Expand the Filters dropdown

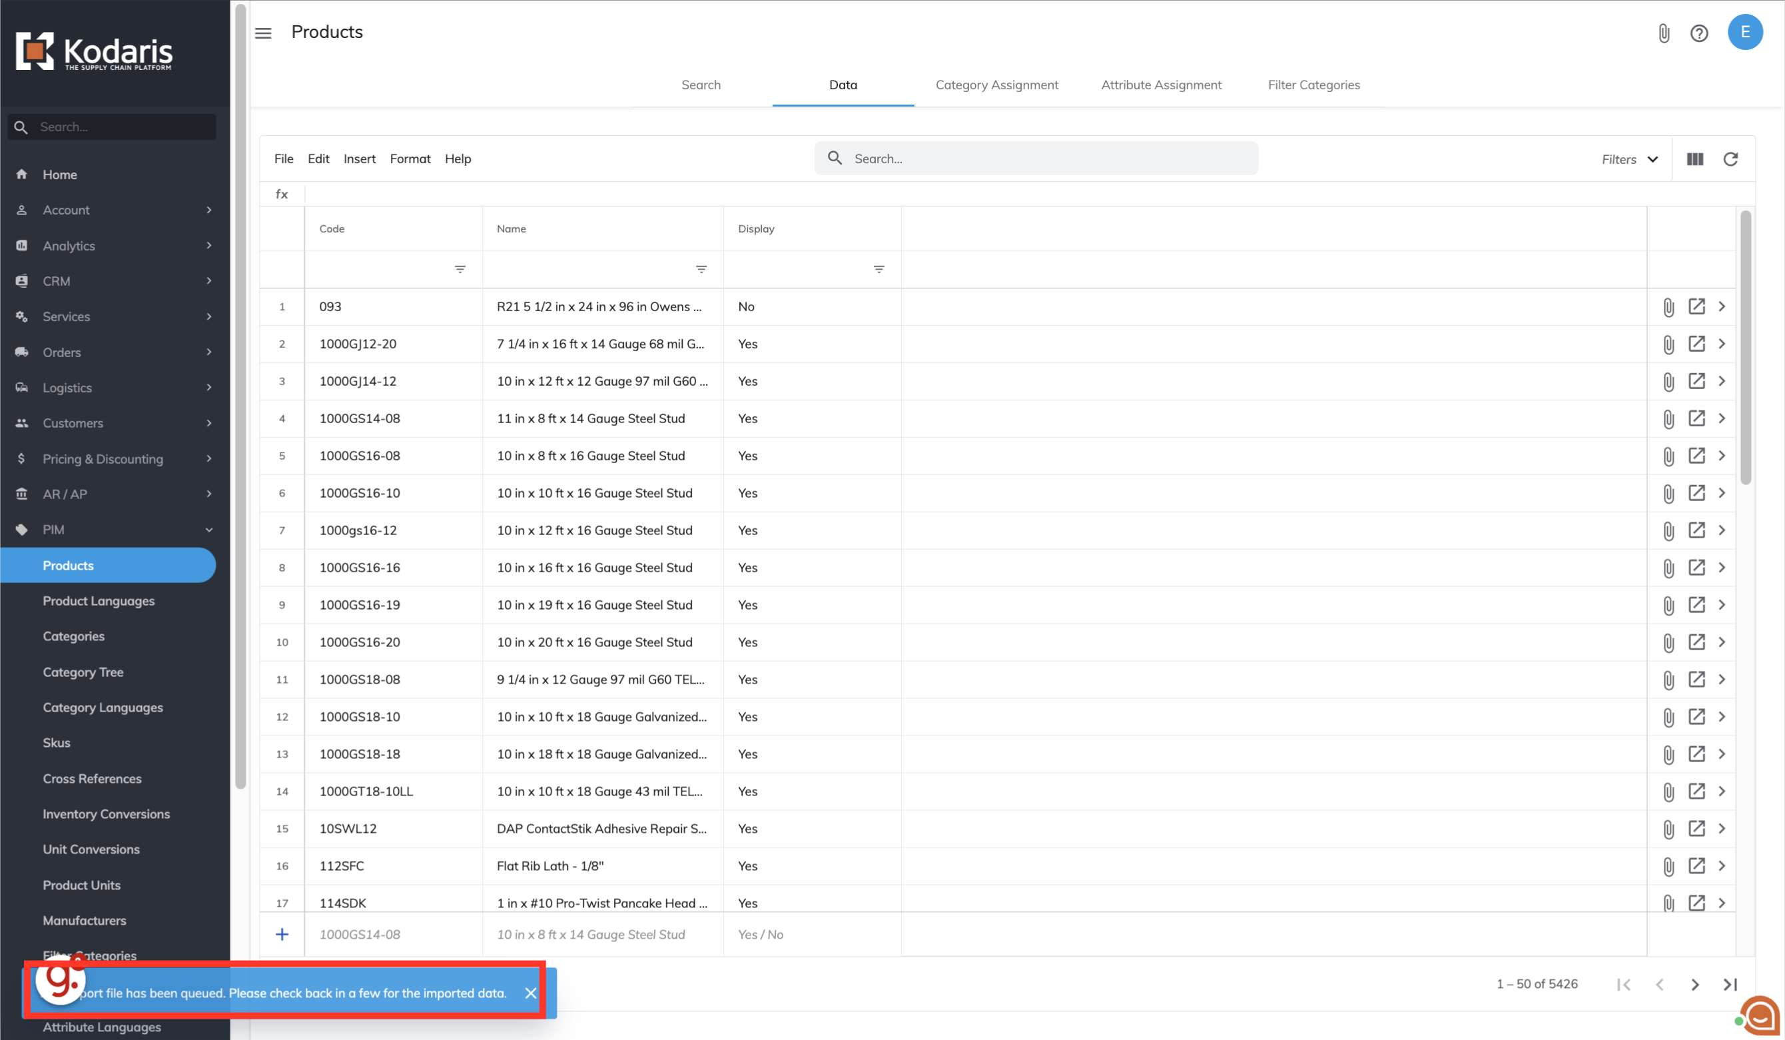point(1629,159)
